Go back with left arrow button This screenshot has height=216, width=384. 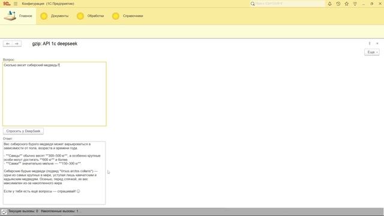pos(8,44)
